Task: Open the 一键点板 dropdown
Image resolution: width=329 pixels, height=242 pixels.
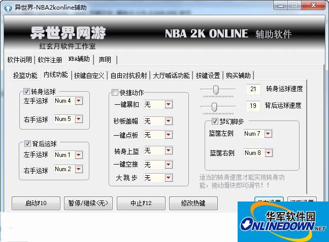Action: pos(169,135)
